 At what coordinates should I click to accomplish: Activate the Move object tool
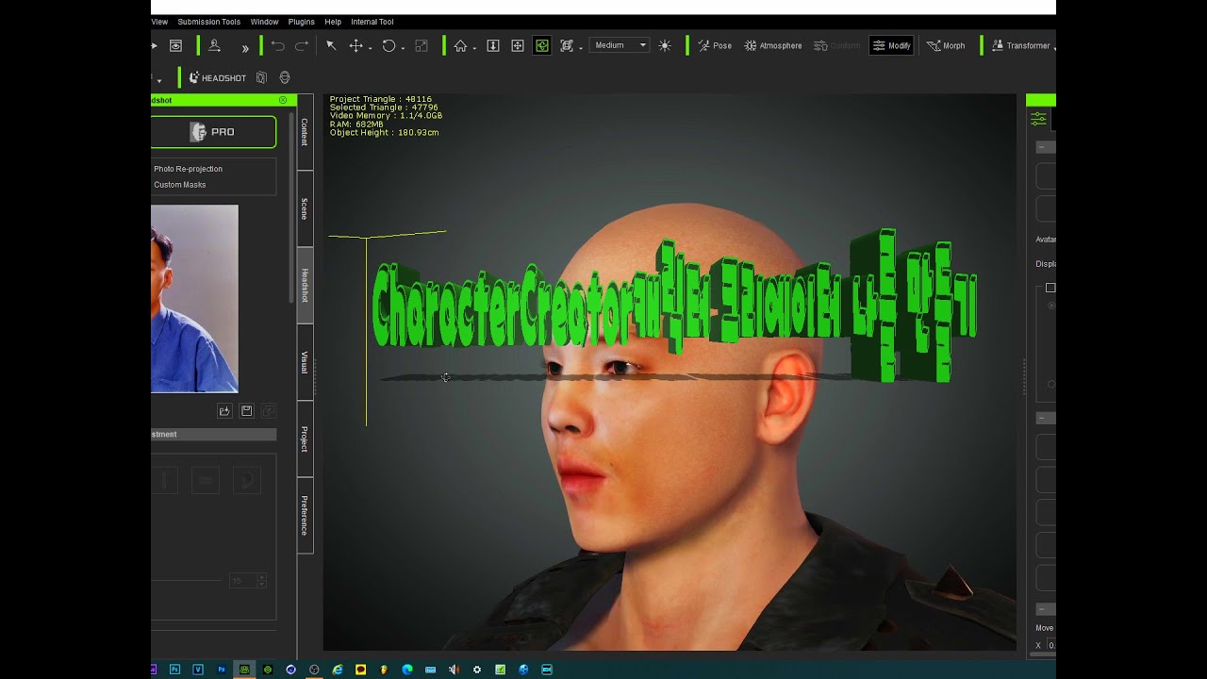355,45
